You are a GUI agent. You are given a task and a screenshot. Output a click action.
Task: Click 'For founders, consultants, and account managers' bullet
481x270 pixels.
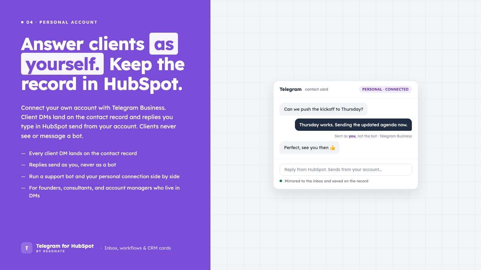tap(104, 192)
